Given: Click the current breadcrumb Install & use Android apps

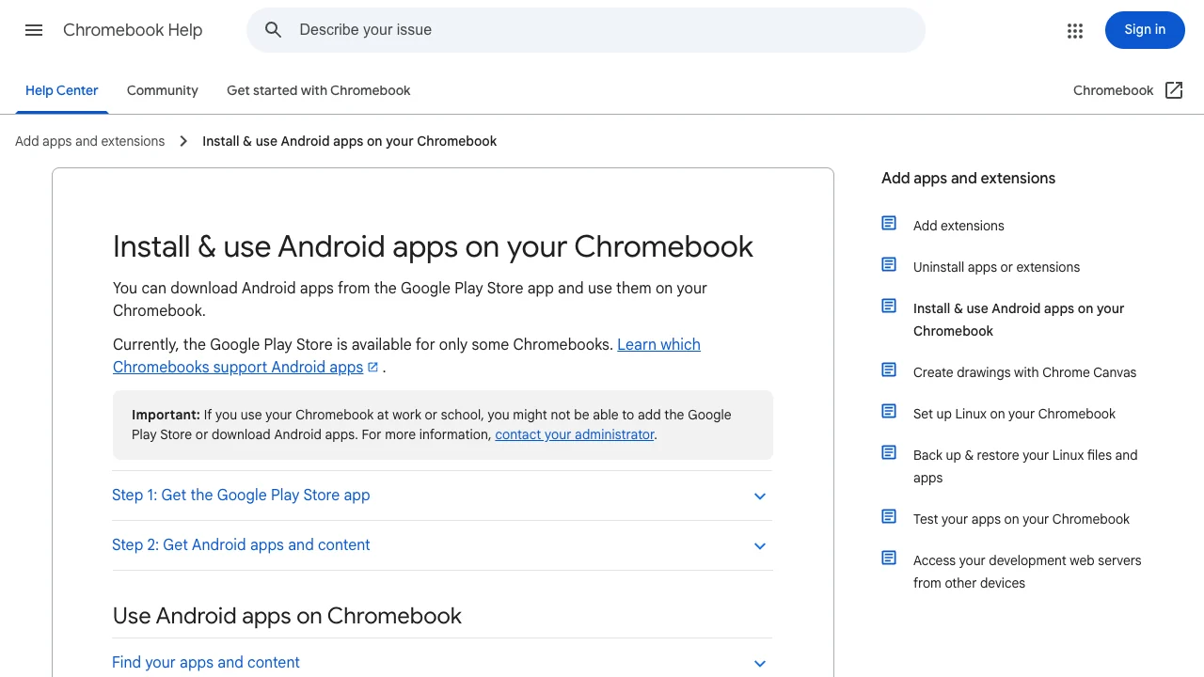Looking at the screenshot, I should coord(349,141).
